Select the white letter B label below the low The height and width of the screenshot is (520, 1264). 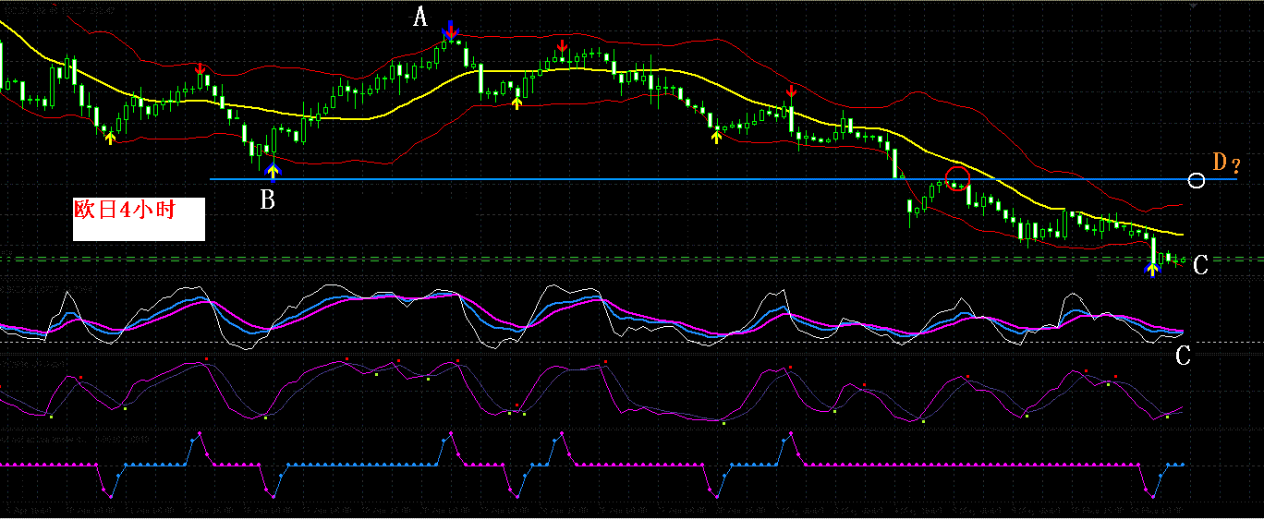point(267,200)
